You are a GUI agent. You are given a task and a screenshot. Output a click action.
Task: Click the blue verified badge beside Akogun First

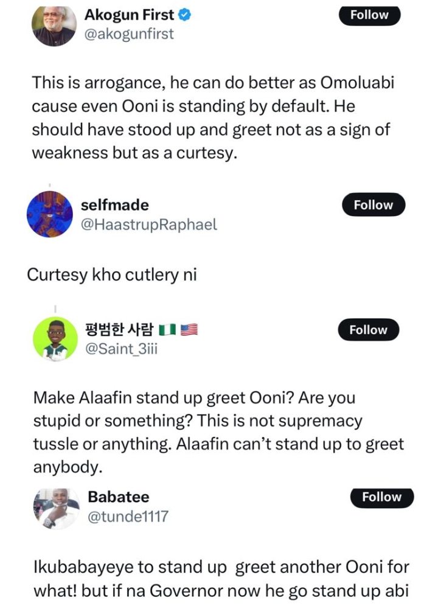[185, 15]
